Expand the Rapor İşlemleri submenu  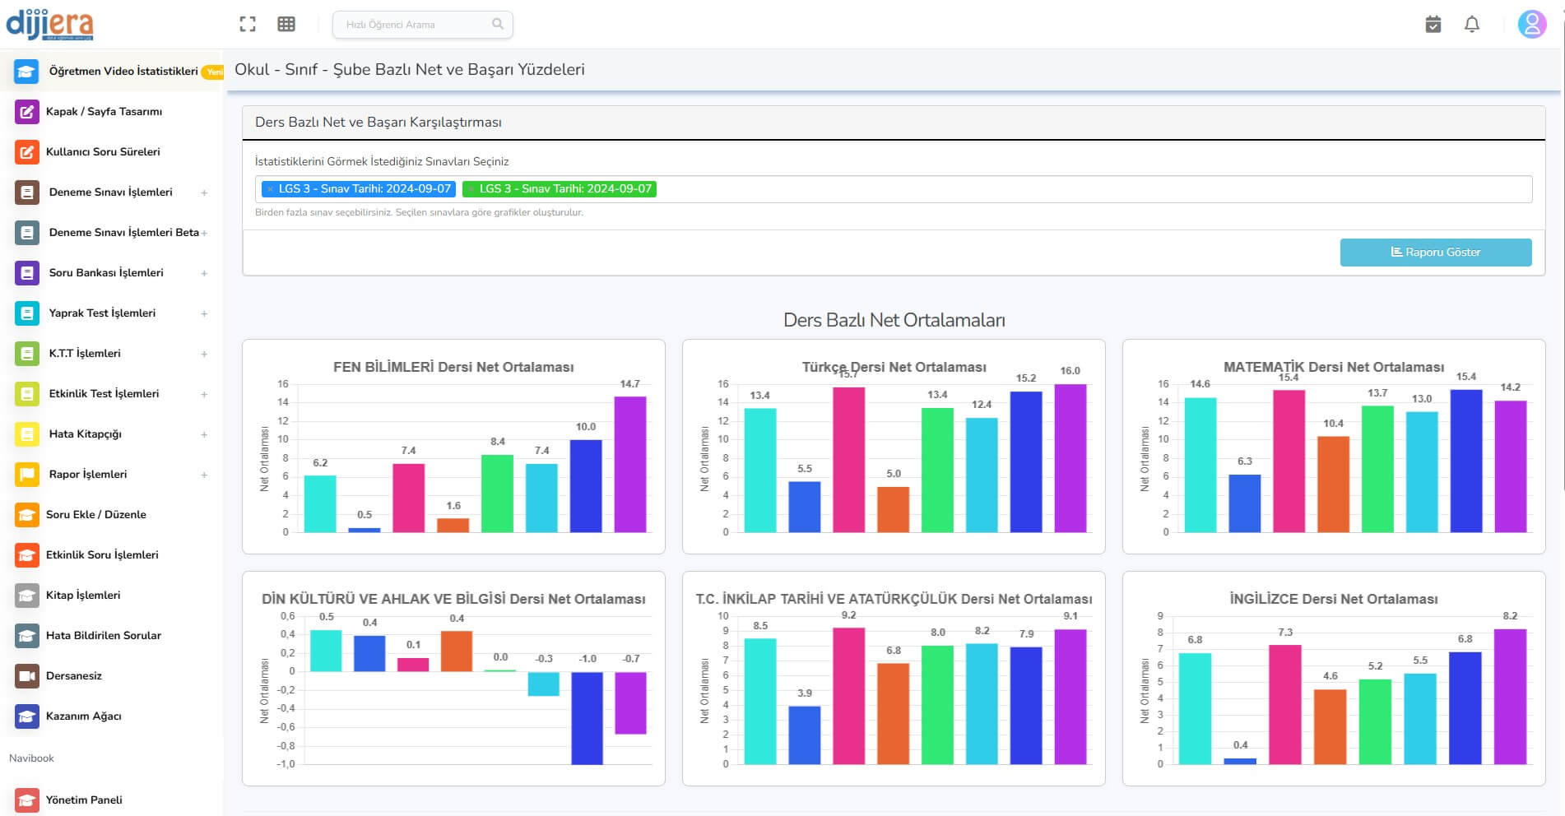(x=204, y=475)
